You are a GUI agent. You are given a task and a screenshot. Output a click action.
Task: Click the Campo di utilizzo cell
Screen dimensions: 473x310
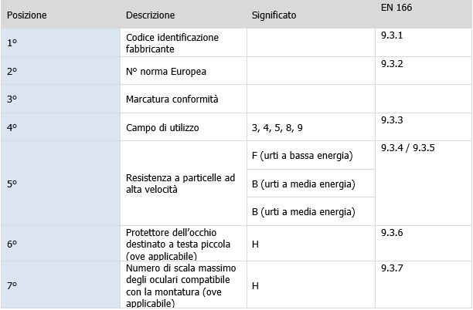[162, 127]
